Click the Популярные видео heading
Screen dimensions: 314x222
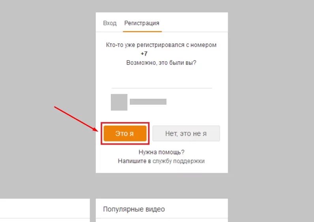click(x=134, y=209)
